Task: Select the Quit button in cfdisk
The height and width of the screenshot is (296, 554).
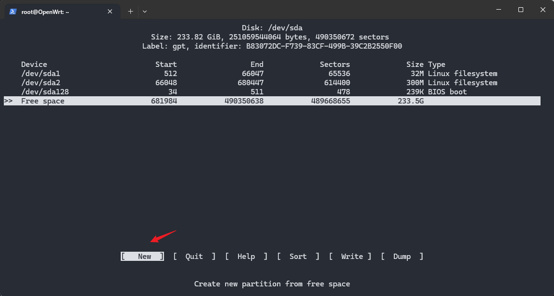Action: (x=194, y=256)
